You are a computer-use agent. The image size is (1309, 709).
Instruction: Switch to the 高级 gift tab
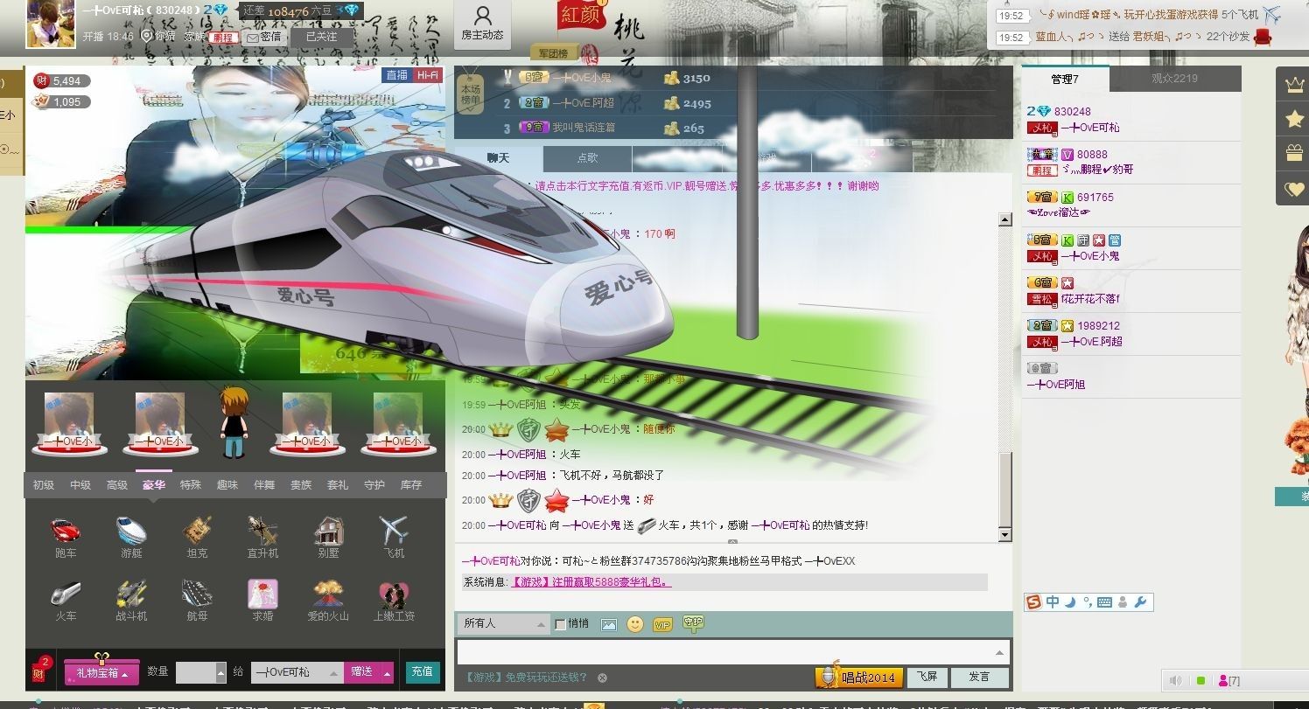click(x=117, y=484)
